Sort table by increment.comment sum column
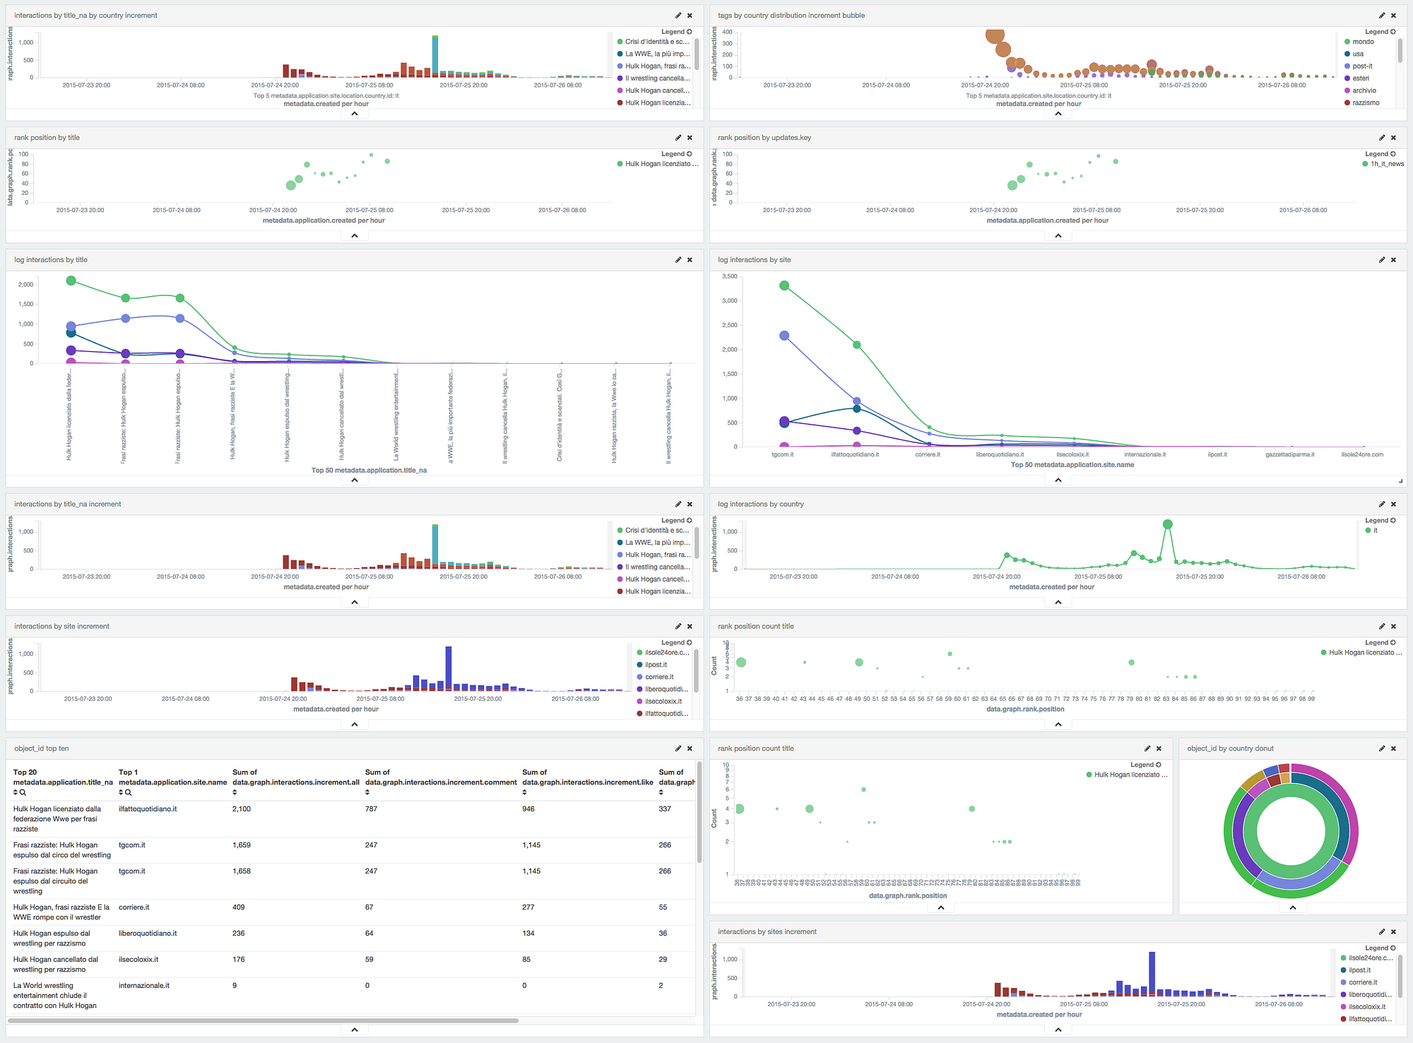Screen dimensions: 1413x1043 [367, 793]
